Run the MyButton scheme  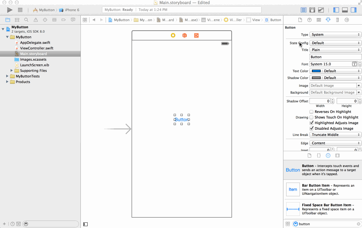[9, 10]
